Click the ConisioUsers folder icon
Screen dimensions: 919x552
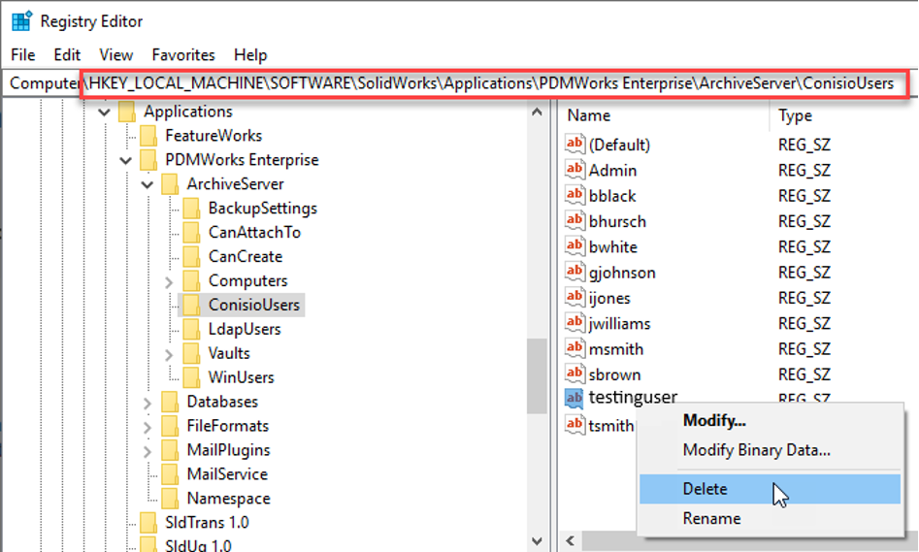[x=193, y=305]
